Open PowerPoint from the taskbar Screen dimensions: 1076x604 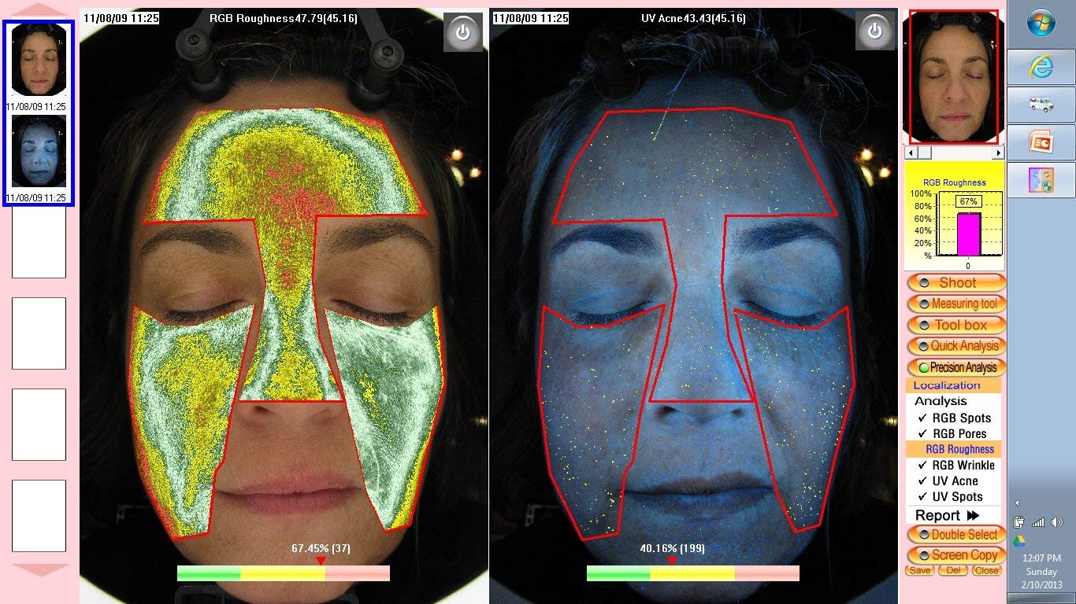[x=1041, y=142]
